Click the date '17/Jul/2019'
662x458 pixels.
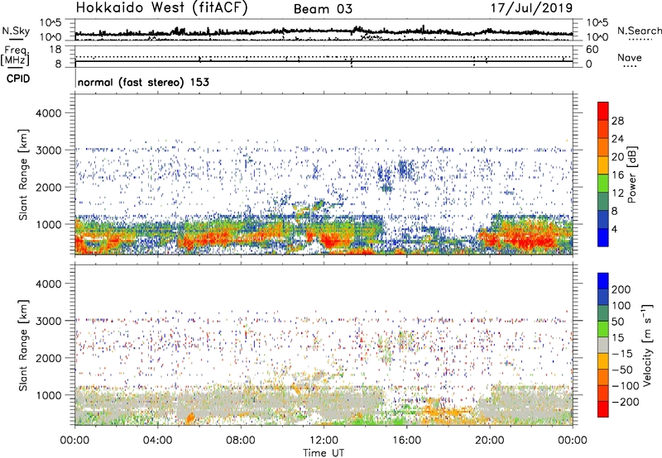click(x=531, y=8)
